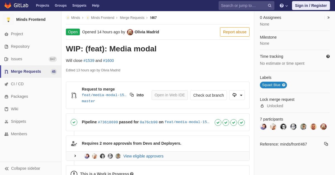Click Check out branch button

coord(209,95)
